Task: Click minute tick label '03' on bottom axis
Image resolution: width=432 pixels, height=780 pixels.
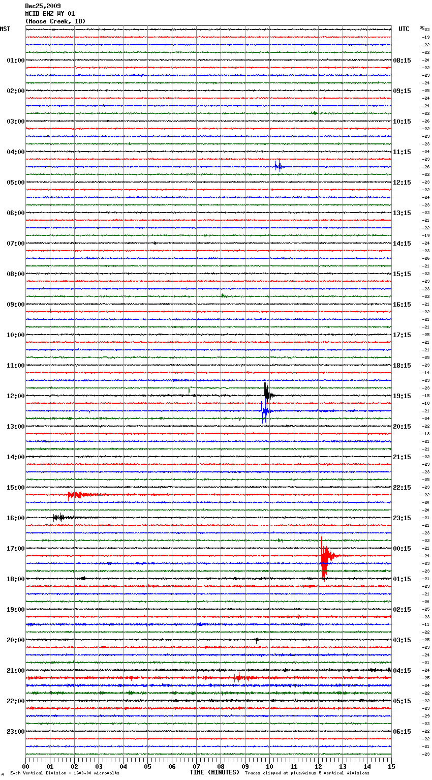Action: (99, 766)
